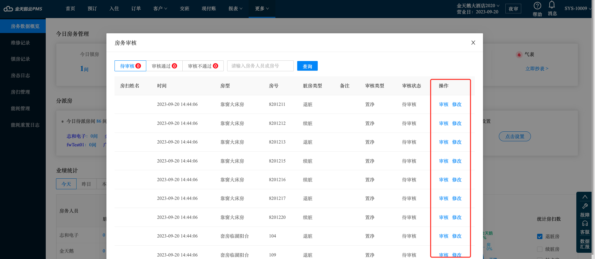Click the 时间 column header
This screenshot has width=595, height=259.
pos(162,86)
